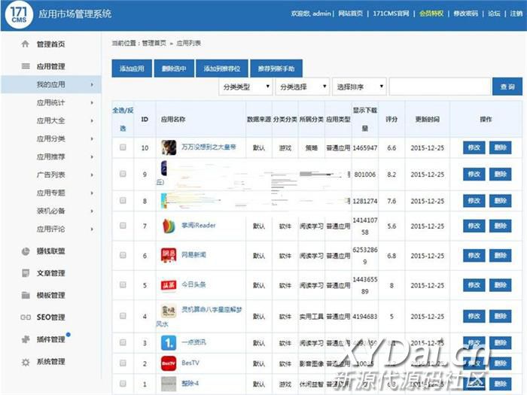
Task: Open 会员特权 in top navigation
Action: point(431,14)
